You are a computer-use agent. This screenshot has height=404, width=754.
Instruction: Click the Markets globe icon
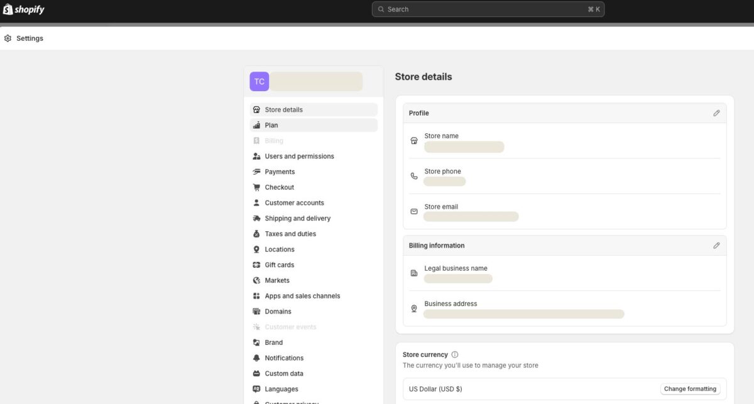click(256, 280)
